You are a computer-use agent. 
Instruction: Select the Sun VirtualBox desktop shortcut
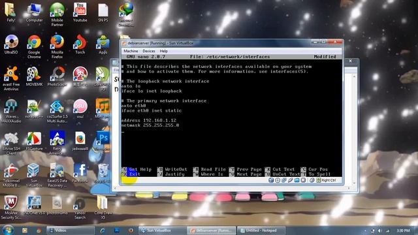pyautogui.click(x=34, y=176)
